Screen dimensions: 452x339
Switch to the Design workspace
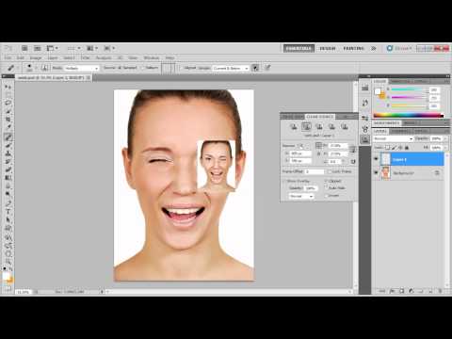point(328,48)
